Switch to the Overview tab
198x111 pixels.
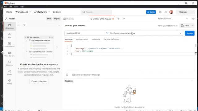[x=69, y=19]
